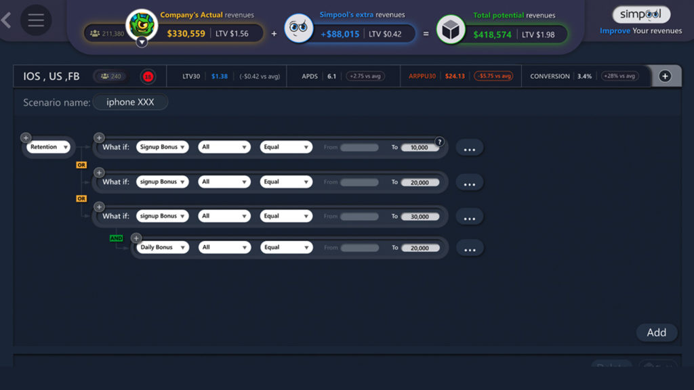Click the Add button
The image size is (694, 390).
(x=656, y=332)
